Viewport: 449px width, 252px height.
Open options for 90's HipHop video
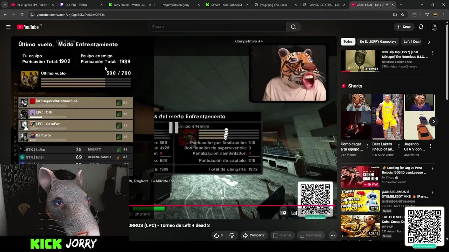click(433, 53)
